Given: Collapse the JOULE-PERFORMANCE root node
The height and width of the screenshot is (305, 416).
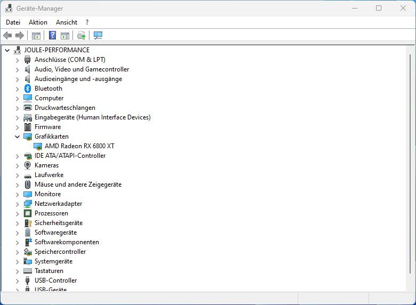Looking at the screenshot, I should tap(7, 50).
